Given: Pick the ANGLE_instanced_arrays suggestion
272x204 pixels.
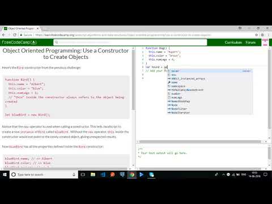Looking at the screenshot, I should (x=210, y=79).
